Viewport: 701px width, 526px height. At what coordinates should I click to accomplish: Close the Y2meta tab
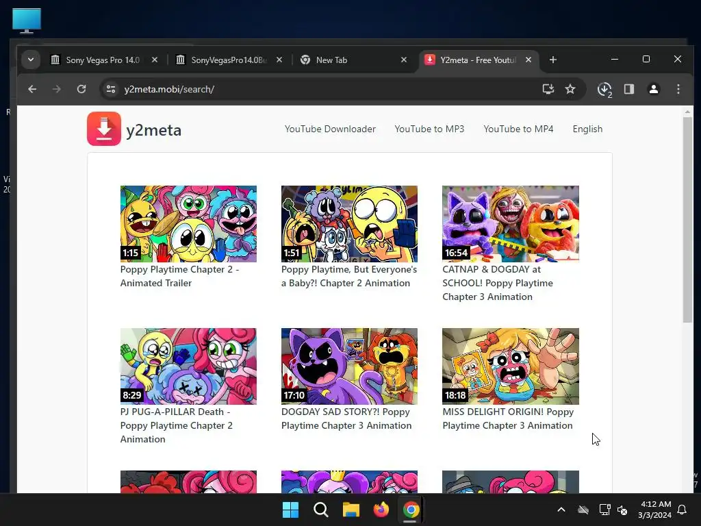click(528, 60)
